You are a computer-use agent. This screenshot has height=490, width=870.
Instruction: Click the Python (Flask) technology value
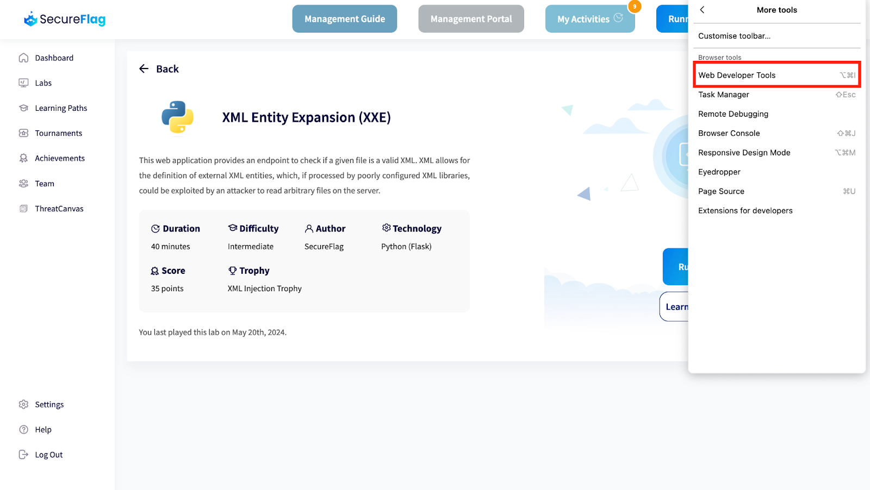tap(406, 247)
